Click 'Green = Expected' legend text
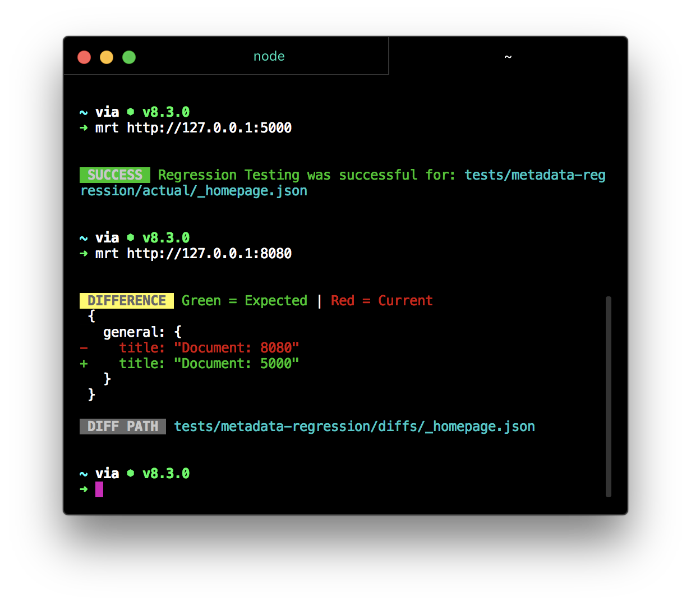Image resolution: width=691 pixels, height=605 pixels. (x=245, y=301)
